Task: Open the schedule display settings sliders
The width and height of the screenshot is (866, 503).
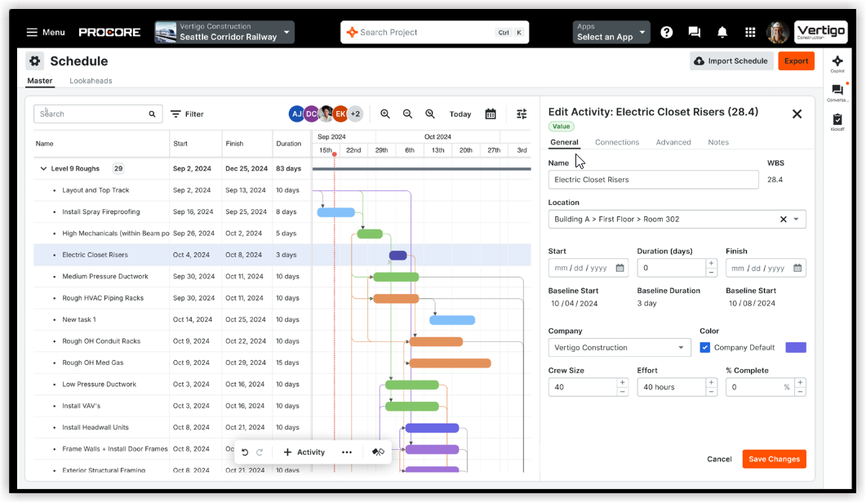Action: pos(522,114)
